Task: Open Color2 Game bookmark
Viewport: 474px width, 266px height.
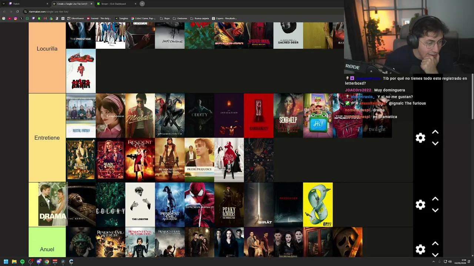Action: pos(143,18)
